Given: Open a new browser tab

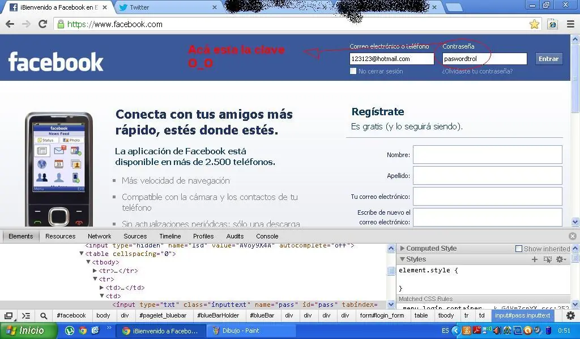Looking at the screenshot, I should pyautogui.click(x=454, y=7).
